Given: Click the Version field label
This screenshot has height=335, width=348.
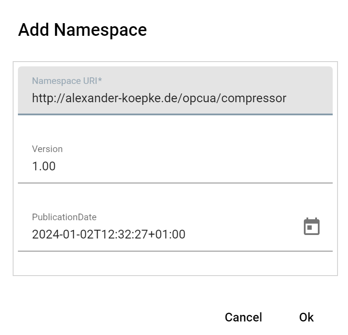Looking at the screenshot, I should (x=47, y=149).
